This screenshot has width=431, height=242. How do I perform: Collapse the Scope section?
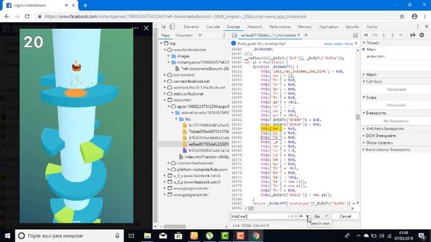click(x=364, y=97)
